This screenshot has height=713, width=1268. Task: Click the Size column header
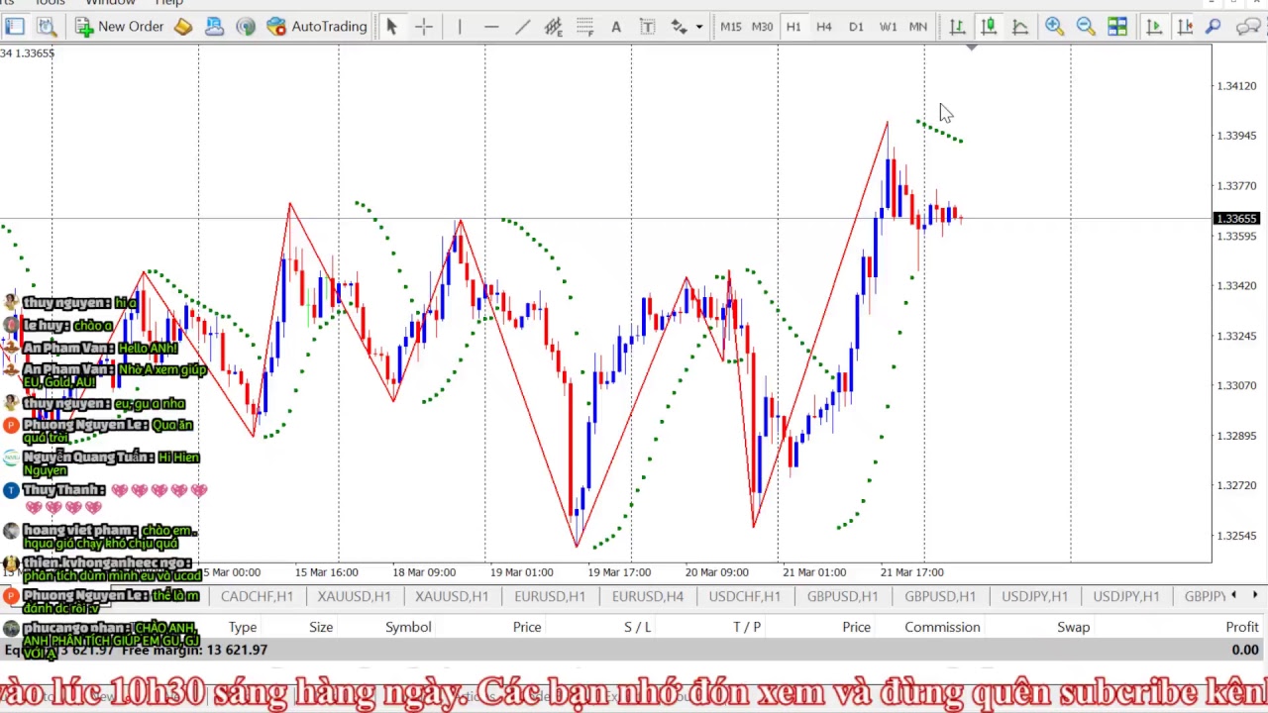tap(321, 627)
